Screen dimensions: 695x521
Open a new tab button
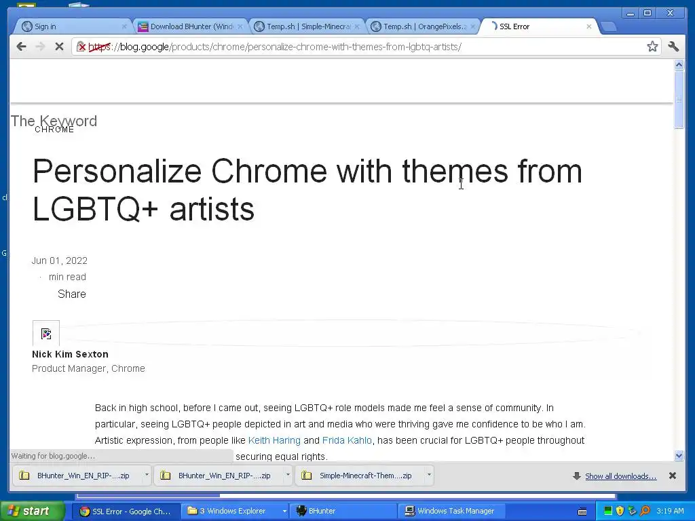tap(609, 26)
